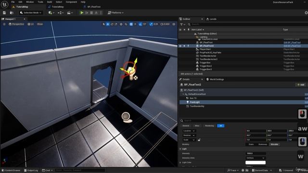Set Mobility to Static
This screenshot has width=308, height=173.
click(251, 144)
